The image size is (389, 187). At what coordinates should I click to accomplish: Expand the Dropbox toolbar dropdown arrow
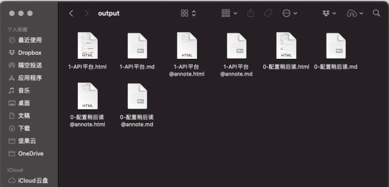[x=335, y=13]
